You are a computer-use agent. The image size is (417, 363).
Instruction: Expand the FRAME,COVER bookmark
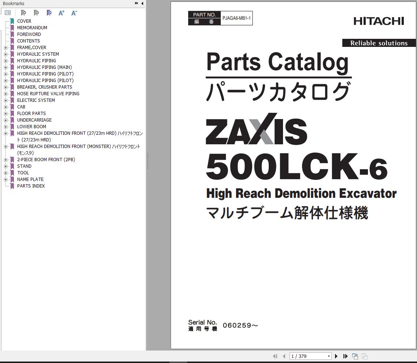[x=5, y=48]
